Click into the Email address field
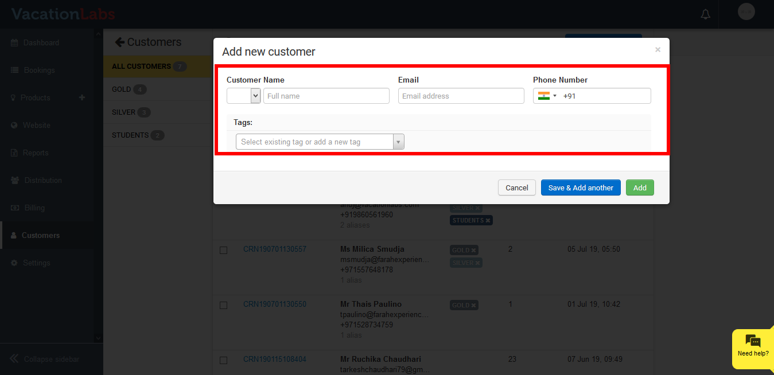This screenshot has width=774, height=375. click(x=461, y=96)
